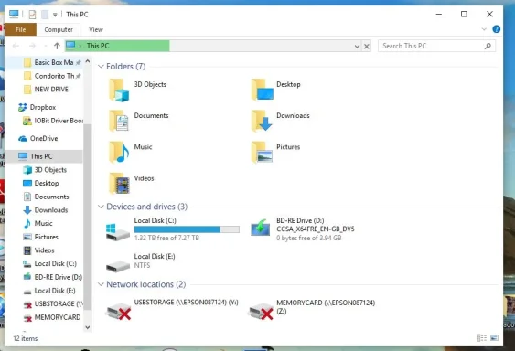This screenshot has height=351, width=515.
Task: Select Desktop in the sidebar tree
Action: click(x=41, y=183)
